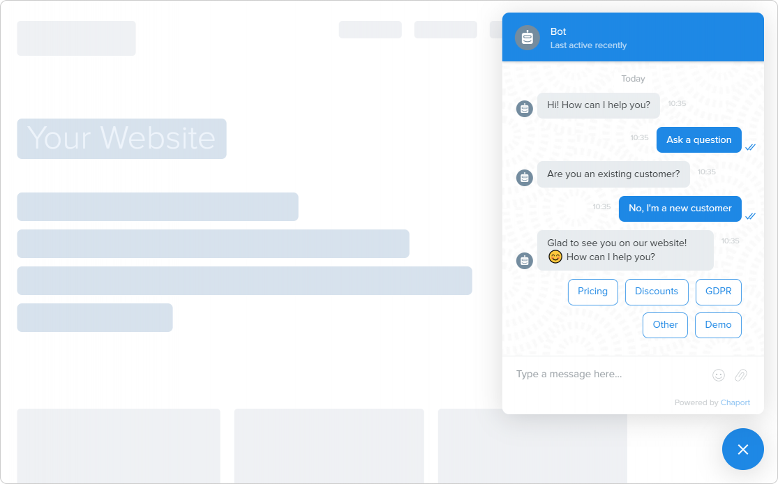Click the paperclip attachment icon
Image resolution: width=778 pixels, height=484 pixels.
click(740, 375)
